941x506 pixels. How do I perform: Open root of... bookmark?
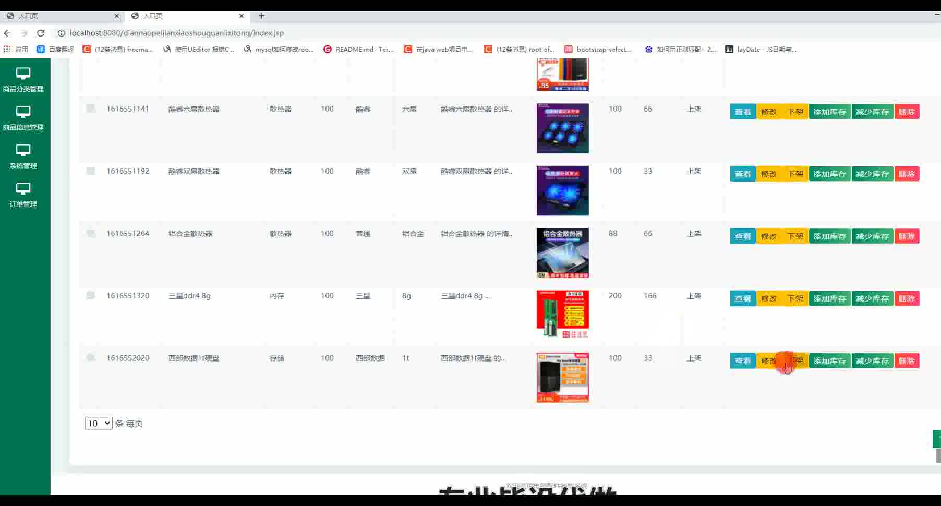pos(520,49)
